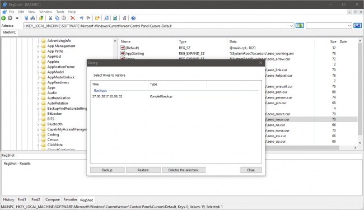Click the blue Help question mark icon
The image size is (364, 210).
[133, 18]
